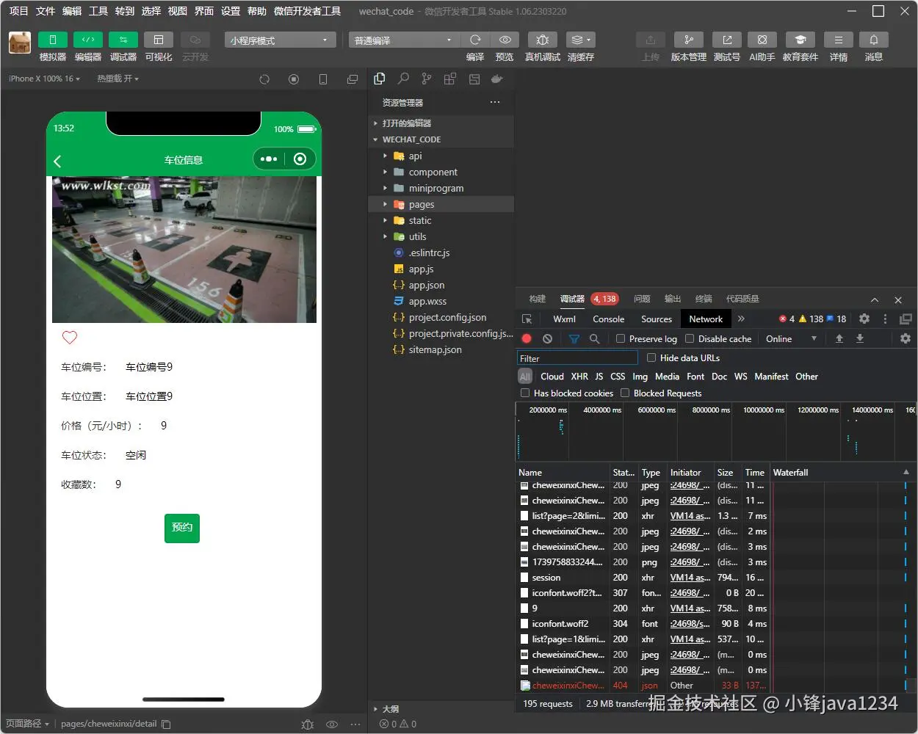Screen dimensions: 918x734
Task: Open the Docker whale icon in sidebar
Action: click(x=497, y=79)
